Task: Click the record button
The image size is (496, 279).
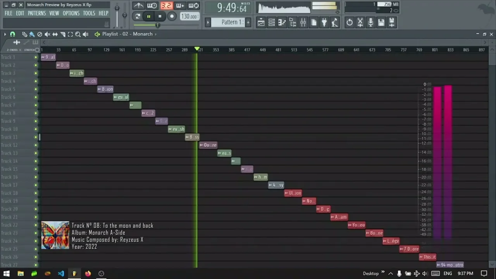Action: [172, 16]
